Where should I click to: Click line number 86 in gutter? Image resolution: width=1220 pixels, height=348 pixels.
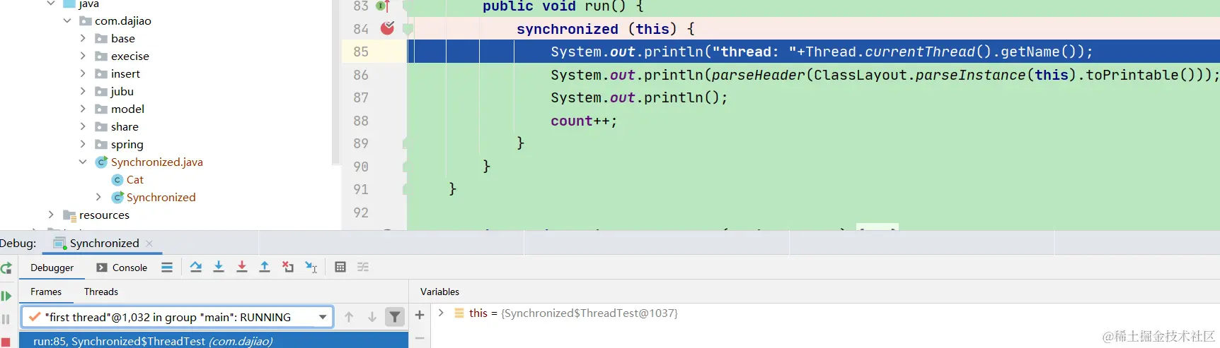(x=361, y=75)
